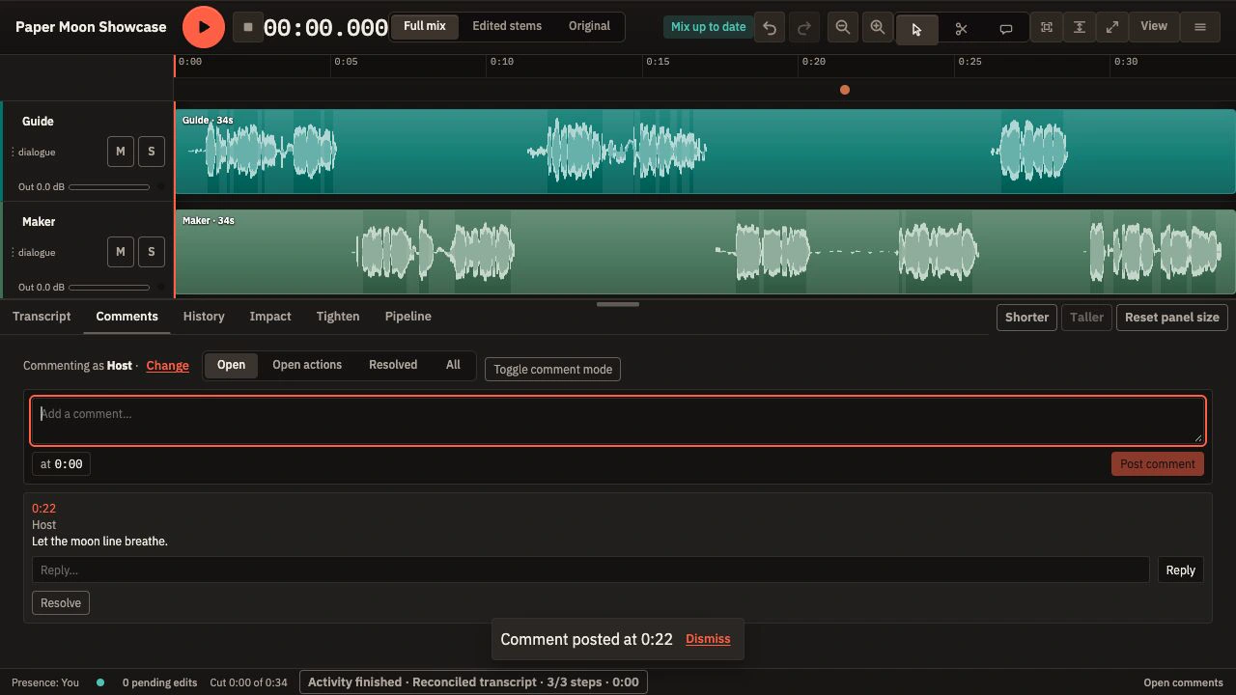1236x695 pixels.
Task: Select the comment bubble tool
Action: [x=1005, y=29]
